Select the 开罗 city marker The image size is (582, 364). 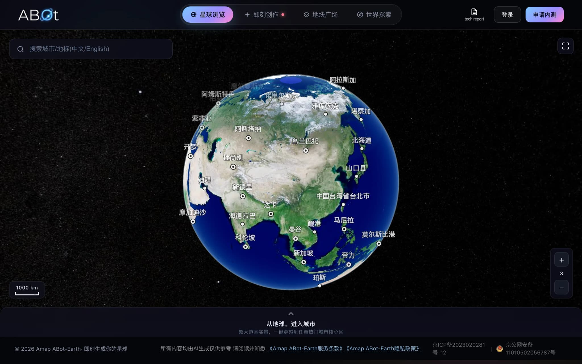point(191,156)
